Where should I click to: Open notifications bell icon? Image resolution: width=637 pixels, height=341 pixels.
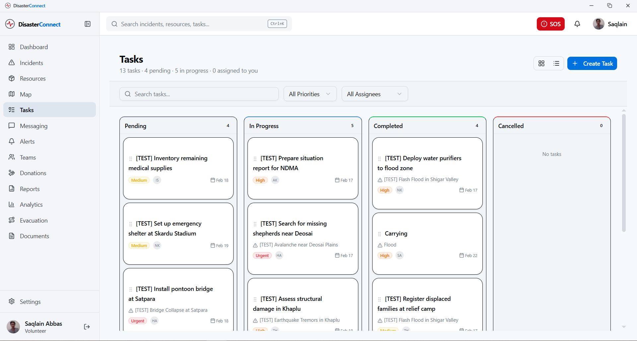point(577,24)
